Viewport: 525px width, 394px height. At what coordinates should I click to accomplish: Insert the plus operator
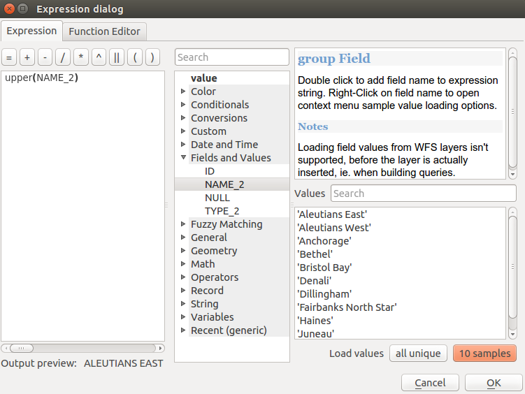pyautogui.click(x=27, y=57)
